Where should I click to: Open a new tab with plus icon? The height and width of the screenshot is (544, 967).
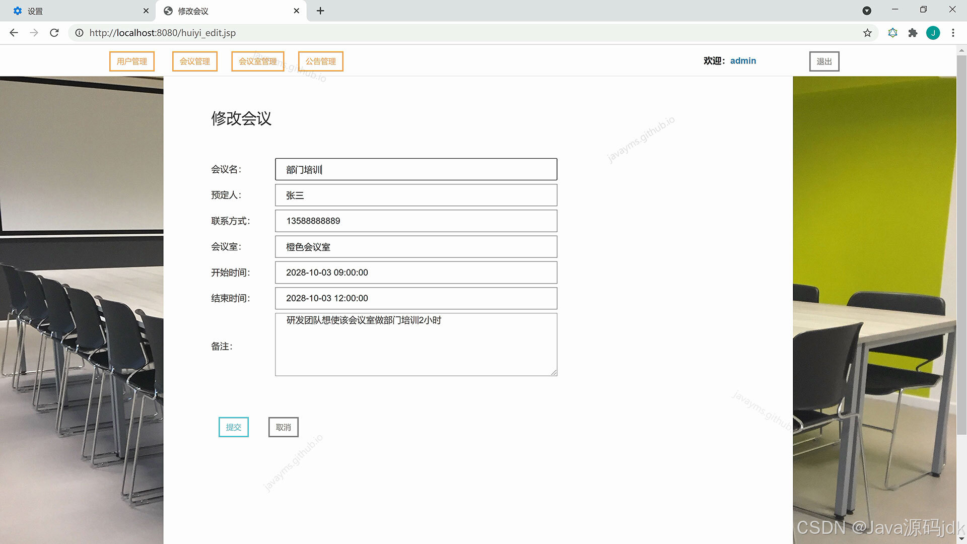coord(320,11)
